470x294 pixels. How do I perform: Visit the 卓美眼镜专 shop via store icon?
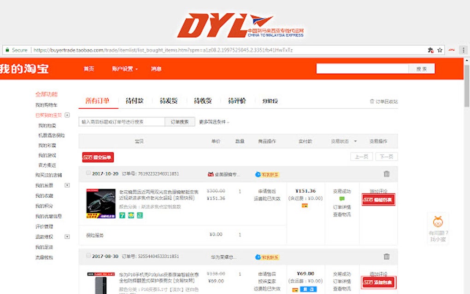pos(211,174)
